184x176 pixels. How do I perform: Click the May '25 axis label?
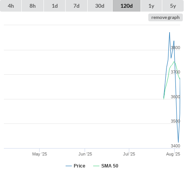click(40, 154)
